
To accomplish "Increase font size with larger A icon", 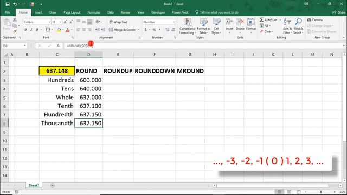I will 65,22.
